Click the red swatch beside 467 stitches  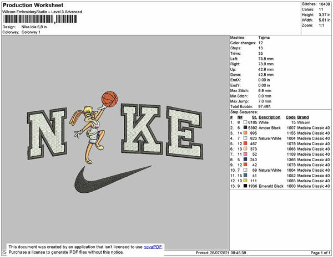coord(245,143)
